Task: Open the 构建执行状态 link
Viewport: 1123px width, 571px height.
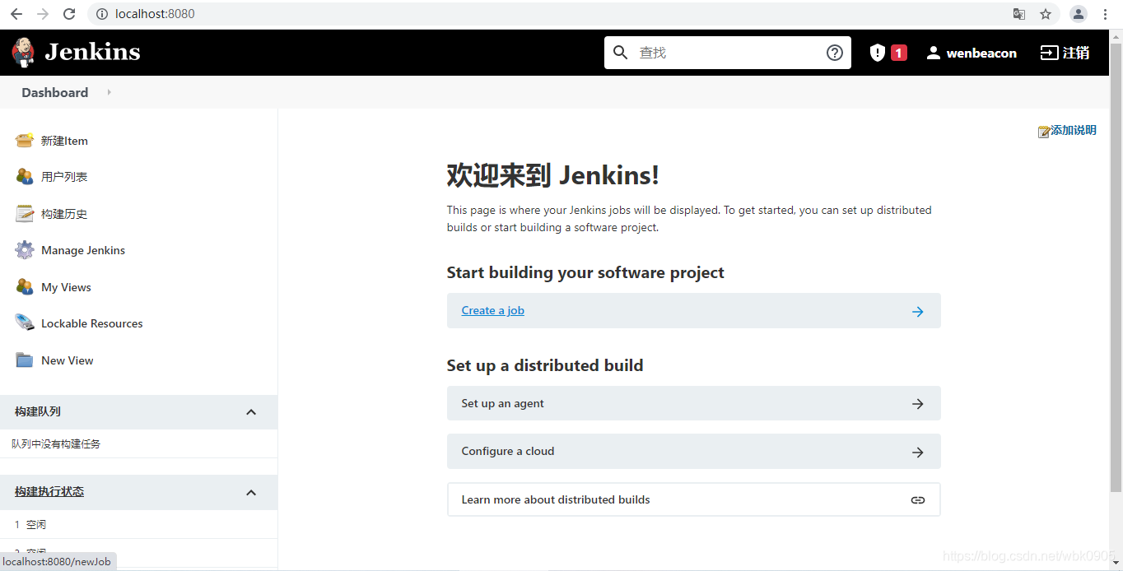Action: [49, 492]
